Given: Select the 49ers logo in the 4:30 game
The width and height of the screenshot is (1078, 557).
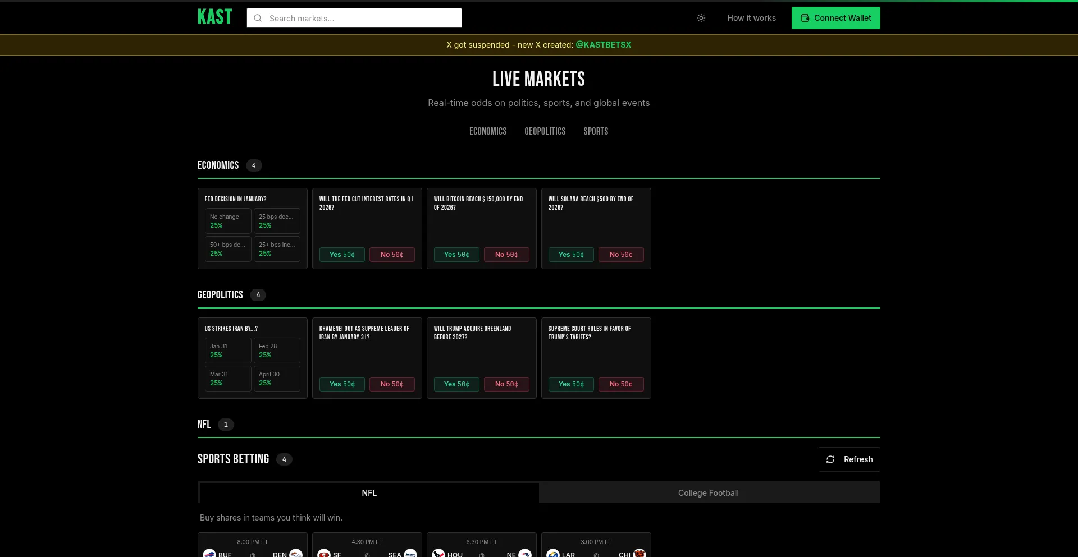Looking at the screenshot, I should click(324, 554).
